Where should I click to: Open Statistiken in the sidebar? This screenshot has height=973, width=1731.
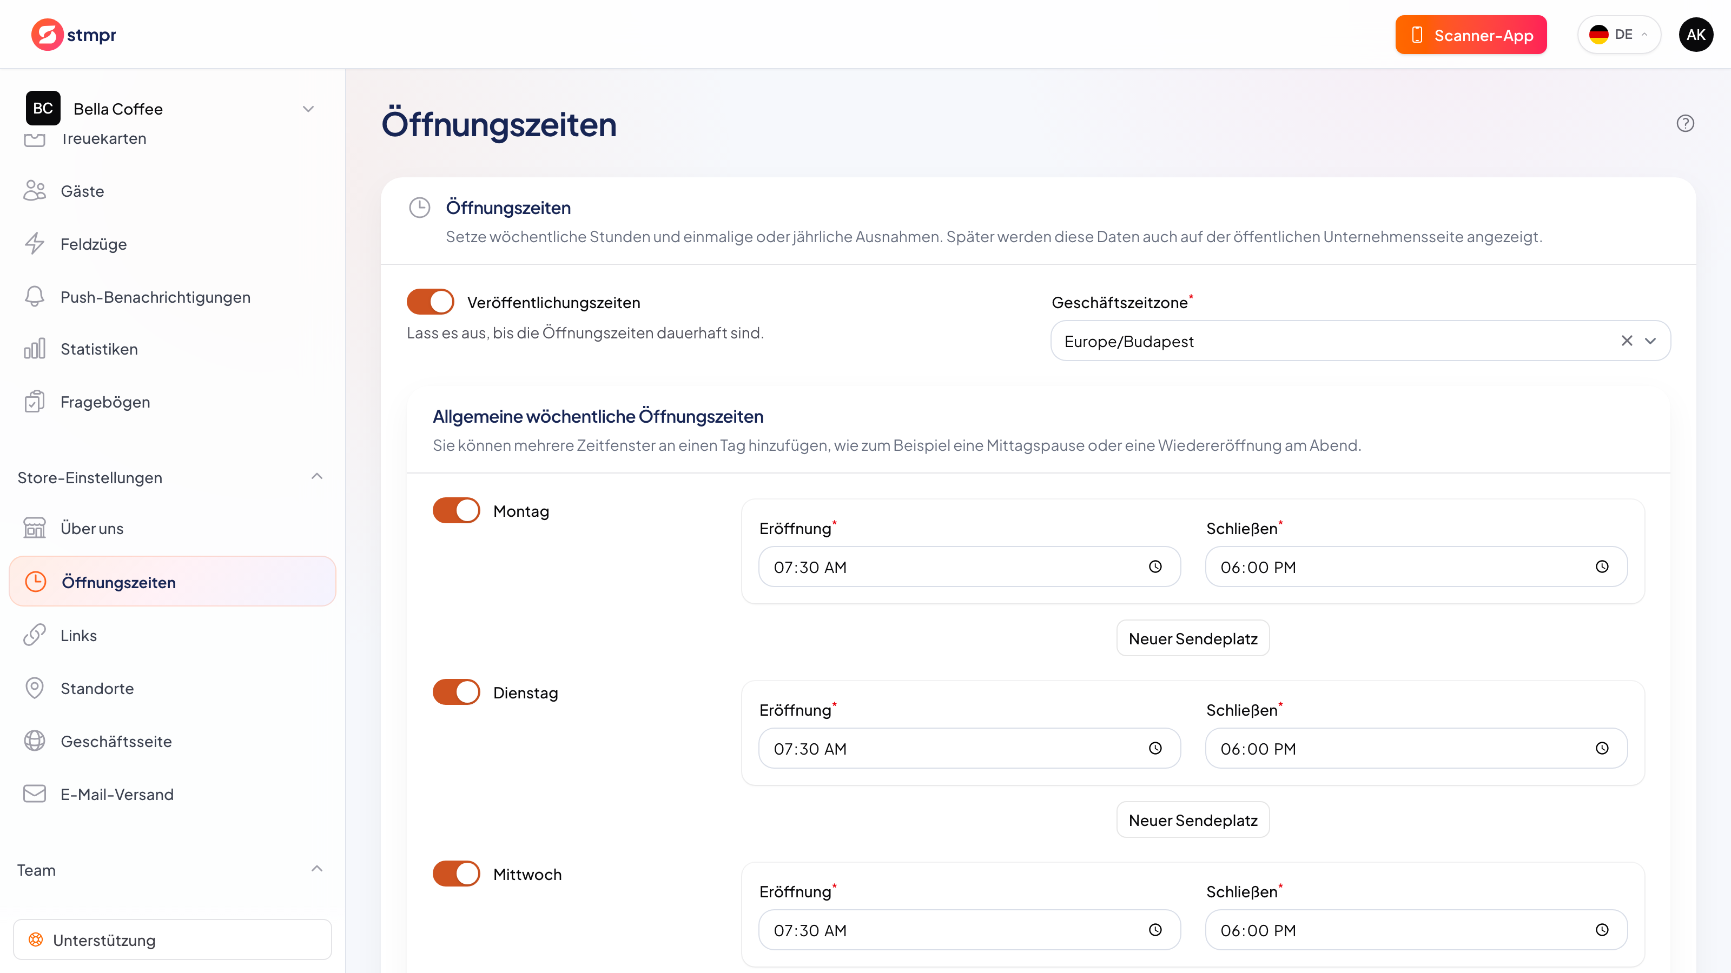point(172,349)
